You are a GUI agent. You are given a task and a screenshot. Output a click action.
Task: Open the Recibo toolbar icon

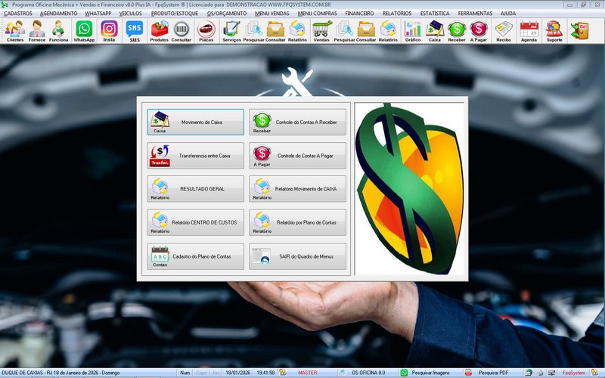(x=504, y=31)
